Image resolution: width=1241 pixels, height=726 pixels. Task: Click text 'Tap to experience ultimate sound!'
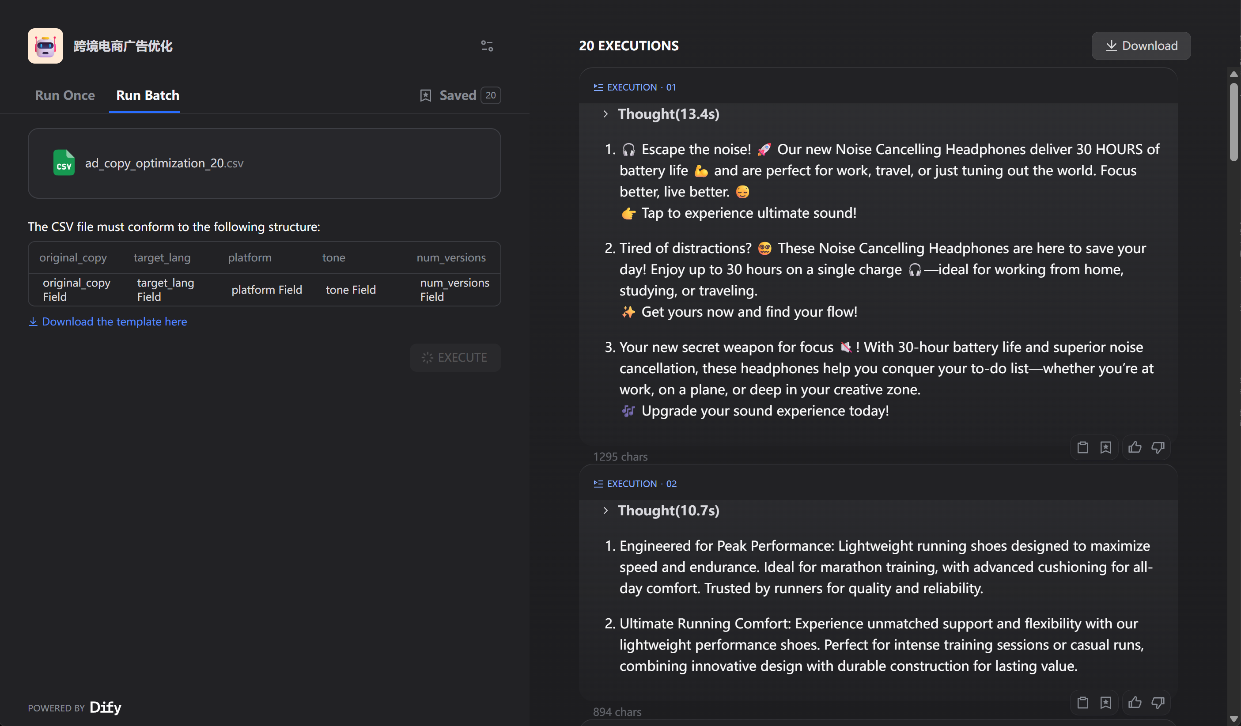point(749,213)
